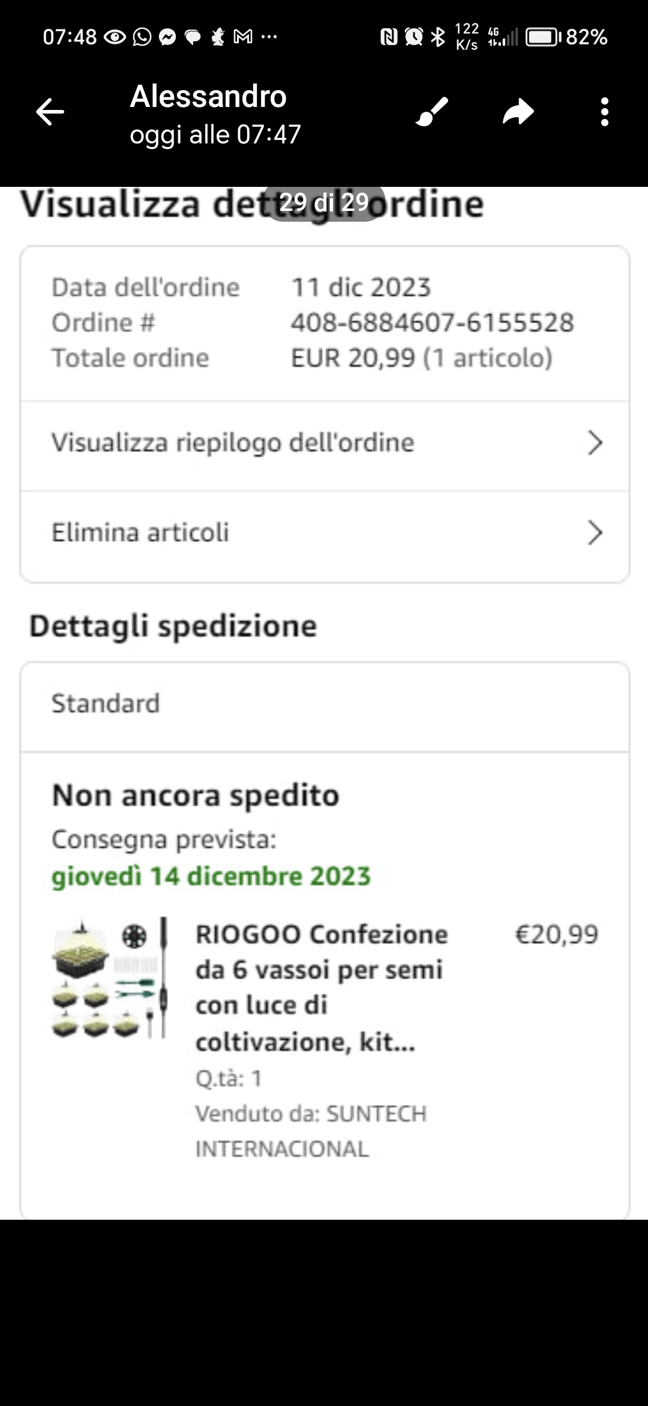Tap the forward share arrow icon
648x1406 pixels.
(x=518, y=112)
